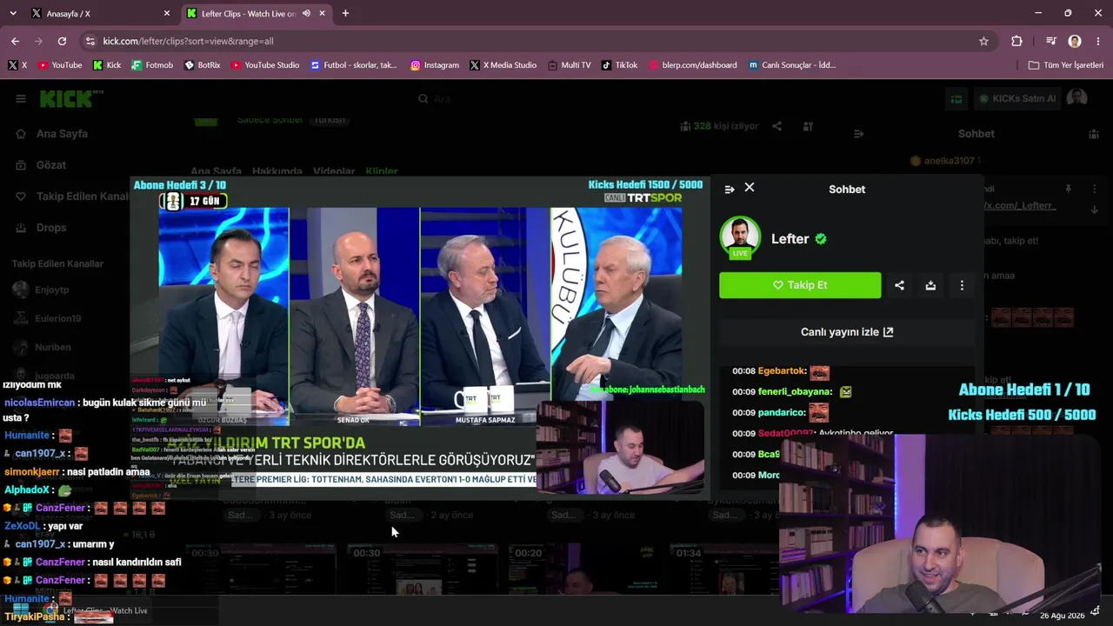The width and height of the screenshot is (1113, 626).
Task: Open the chat users icon right of Sohbet
Action: (1094, 134)
